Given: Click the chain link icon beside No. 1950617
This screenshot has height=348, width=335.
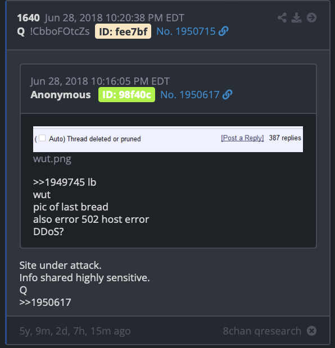Looking at the screenshot, I should 228,94.
